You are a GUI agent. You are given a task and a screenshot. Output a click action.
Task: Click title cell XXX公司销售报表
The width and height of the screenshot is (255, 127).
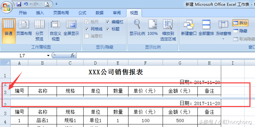pos(116,72)
